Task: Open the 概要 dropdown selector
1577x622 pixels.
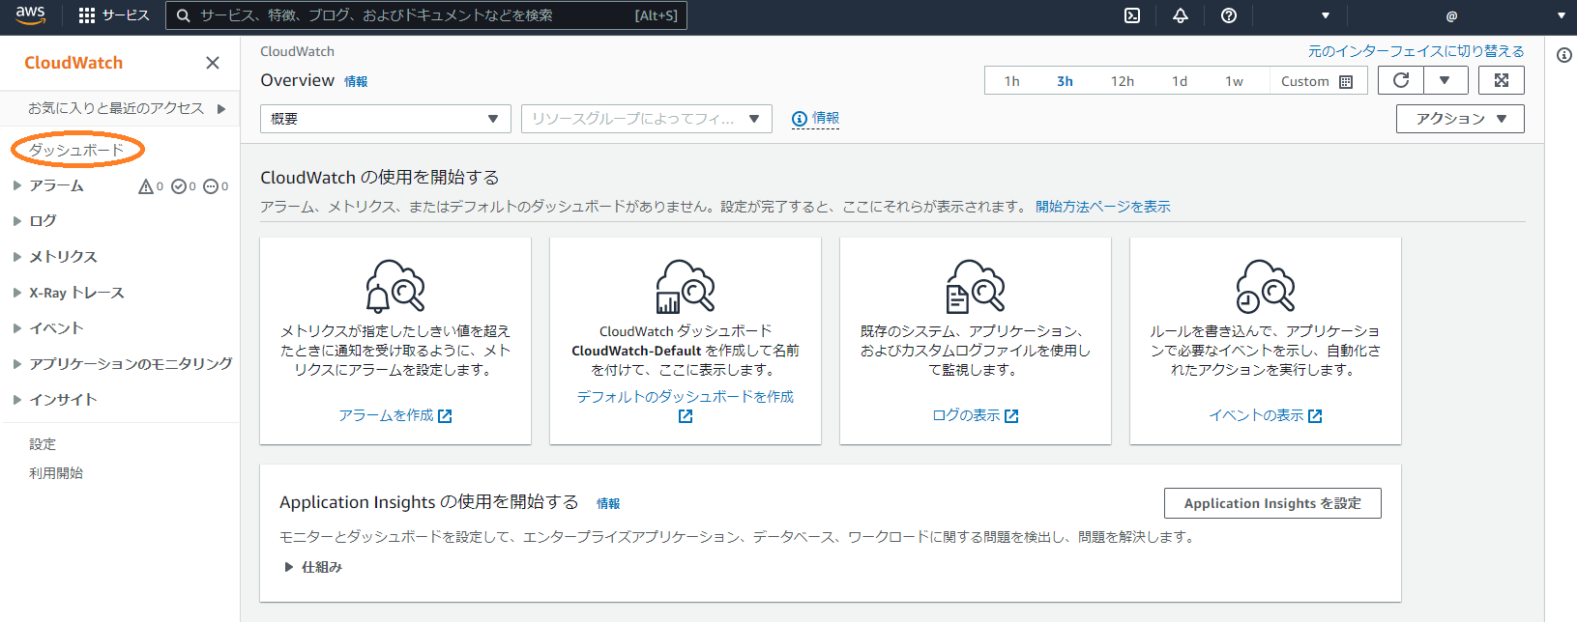Action: click(x=385, y=119)
